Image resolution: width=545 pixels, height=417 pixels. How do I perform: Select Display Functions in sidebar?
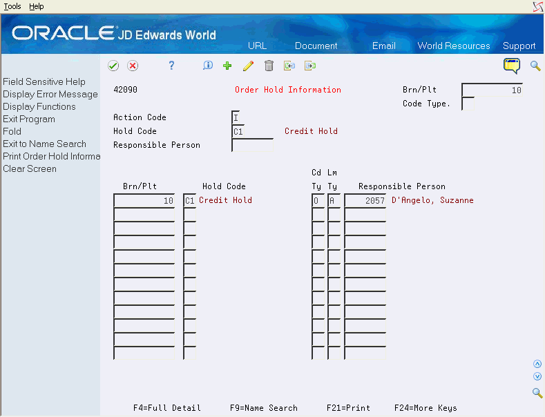pos(39,107)
